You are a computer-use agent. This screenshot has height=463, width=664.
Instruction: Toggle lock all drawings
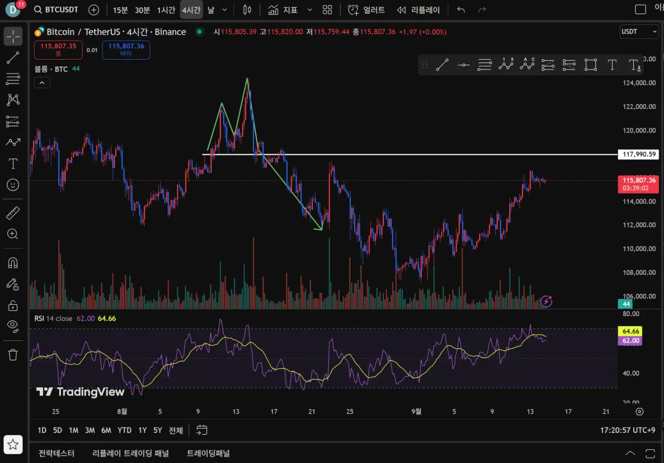coord(13,305)
